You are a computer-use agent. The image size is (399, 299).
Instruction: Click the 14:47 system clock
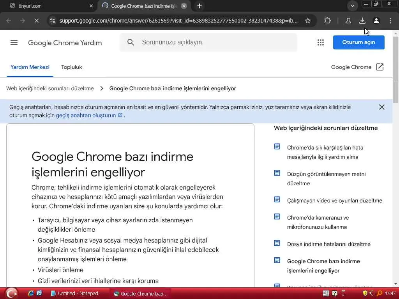point(390,293)
